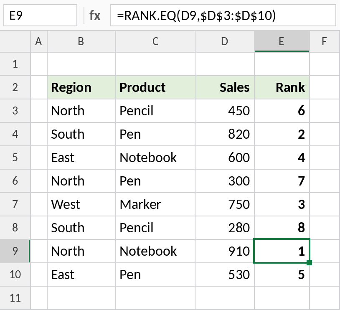Select row 11 header

[x=15, y=298]
